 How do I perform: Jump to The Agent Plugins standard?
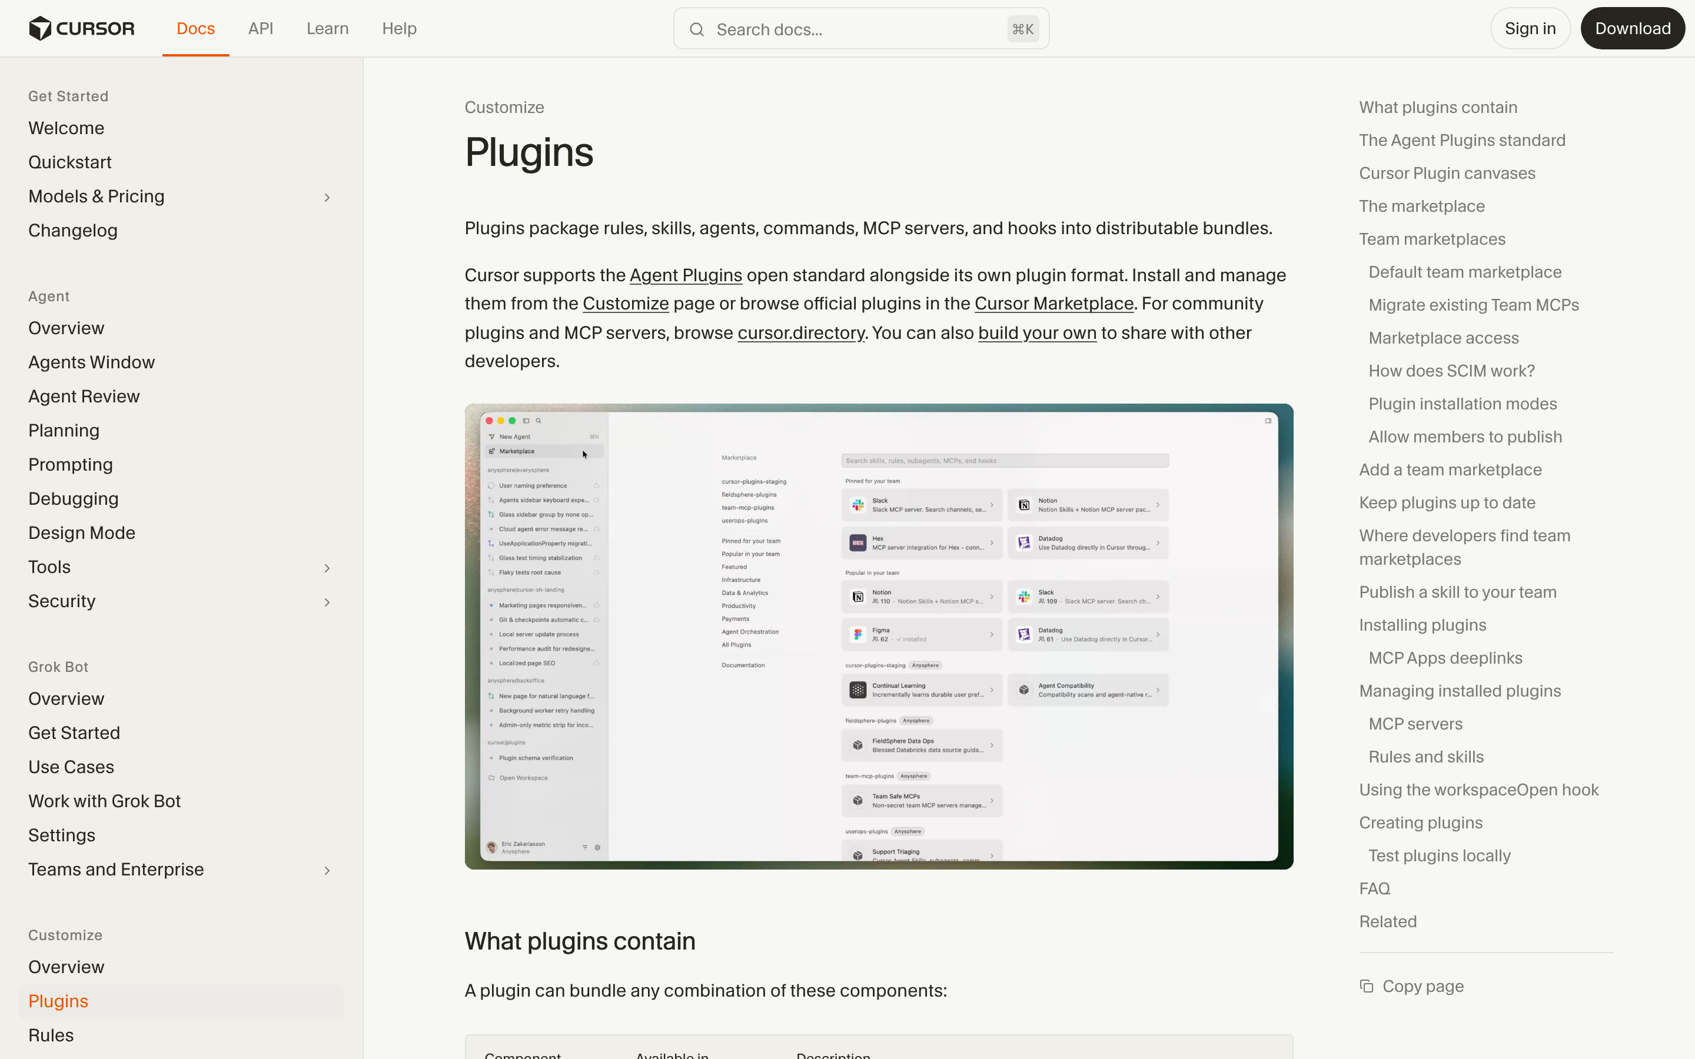coord(1462,140)
